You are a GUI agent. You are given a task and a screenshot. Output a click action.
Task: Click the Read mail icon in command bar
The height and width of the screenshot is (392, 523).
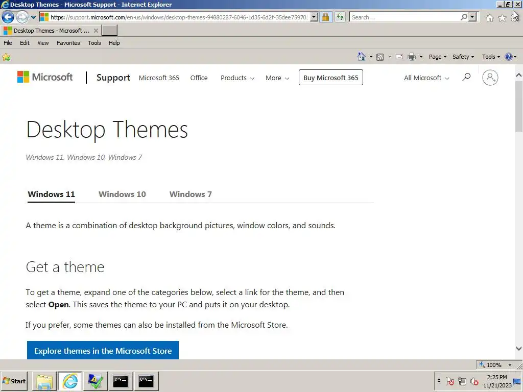click(399, 57)
